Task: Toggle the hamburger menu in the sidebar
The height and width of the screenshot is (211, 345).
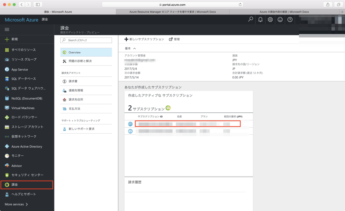Action: tap(7, 29)
